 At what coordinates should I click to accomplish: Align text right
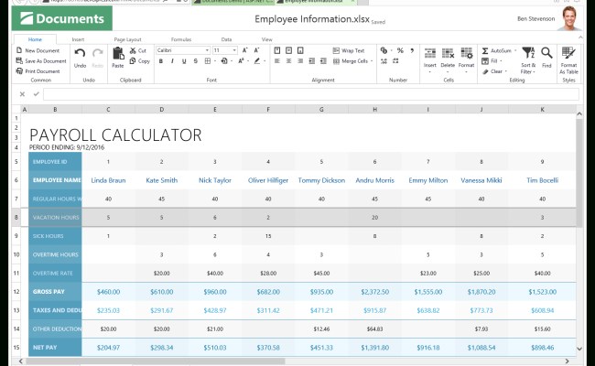click(300, 61)
